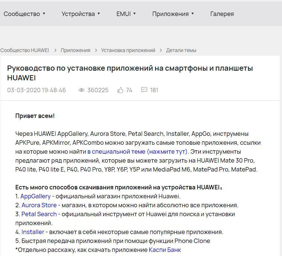Go to the Галерея menu item
282x256 pixels.
(x=222, y=14)
